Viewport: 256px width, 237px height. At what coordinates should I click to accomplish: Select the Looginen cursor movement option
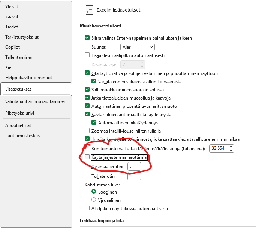[x=94, y=192]
